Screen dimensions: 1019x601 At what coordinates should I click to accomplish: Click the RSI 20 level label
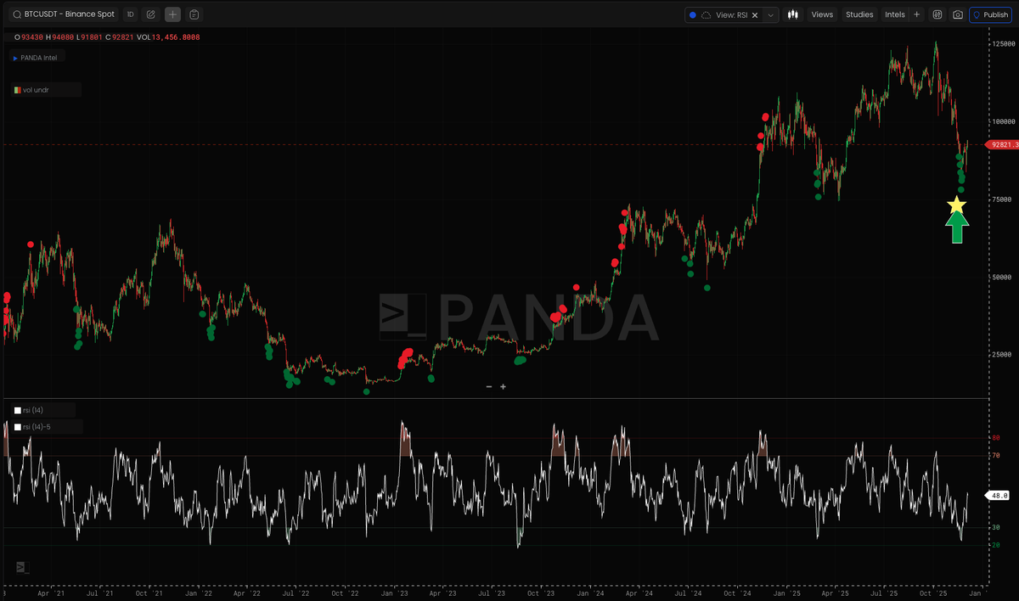click(996, 545)
